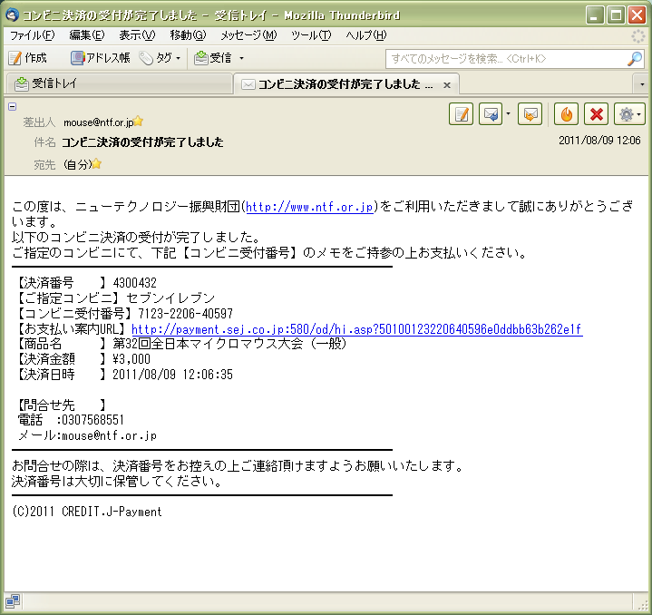Screen dimensions: 652x615
Task: Maximize the Thunderbird window
Action: (x=616, y=15)
